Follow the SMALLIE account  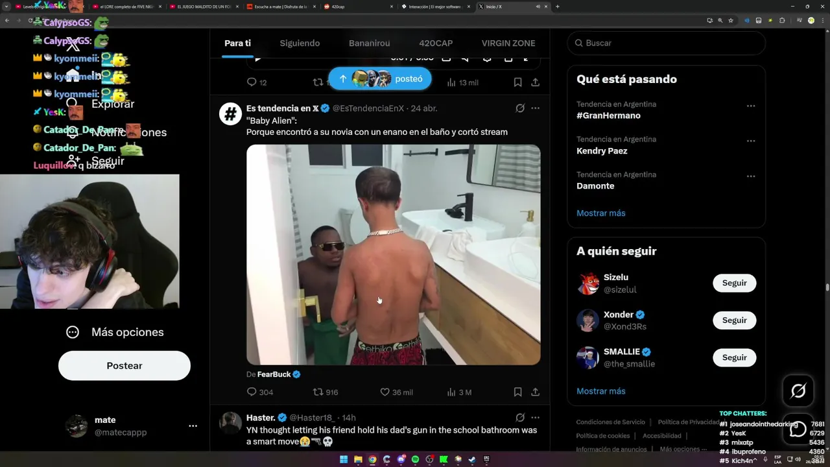coord(735,357)
